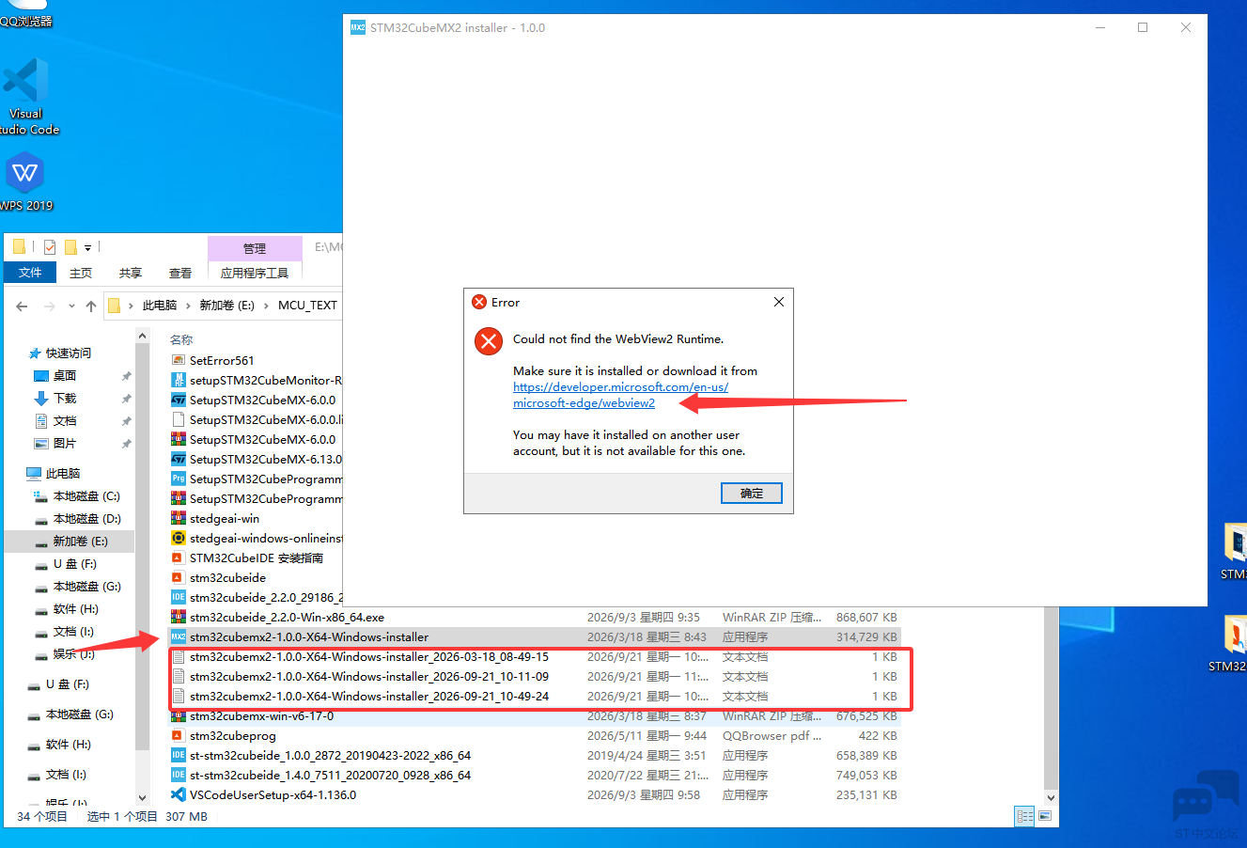Select the stm32cubemx-win-v6-17-0 archive icon

[x=179, y=715]
